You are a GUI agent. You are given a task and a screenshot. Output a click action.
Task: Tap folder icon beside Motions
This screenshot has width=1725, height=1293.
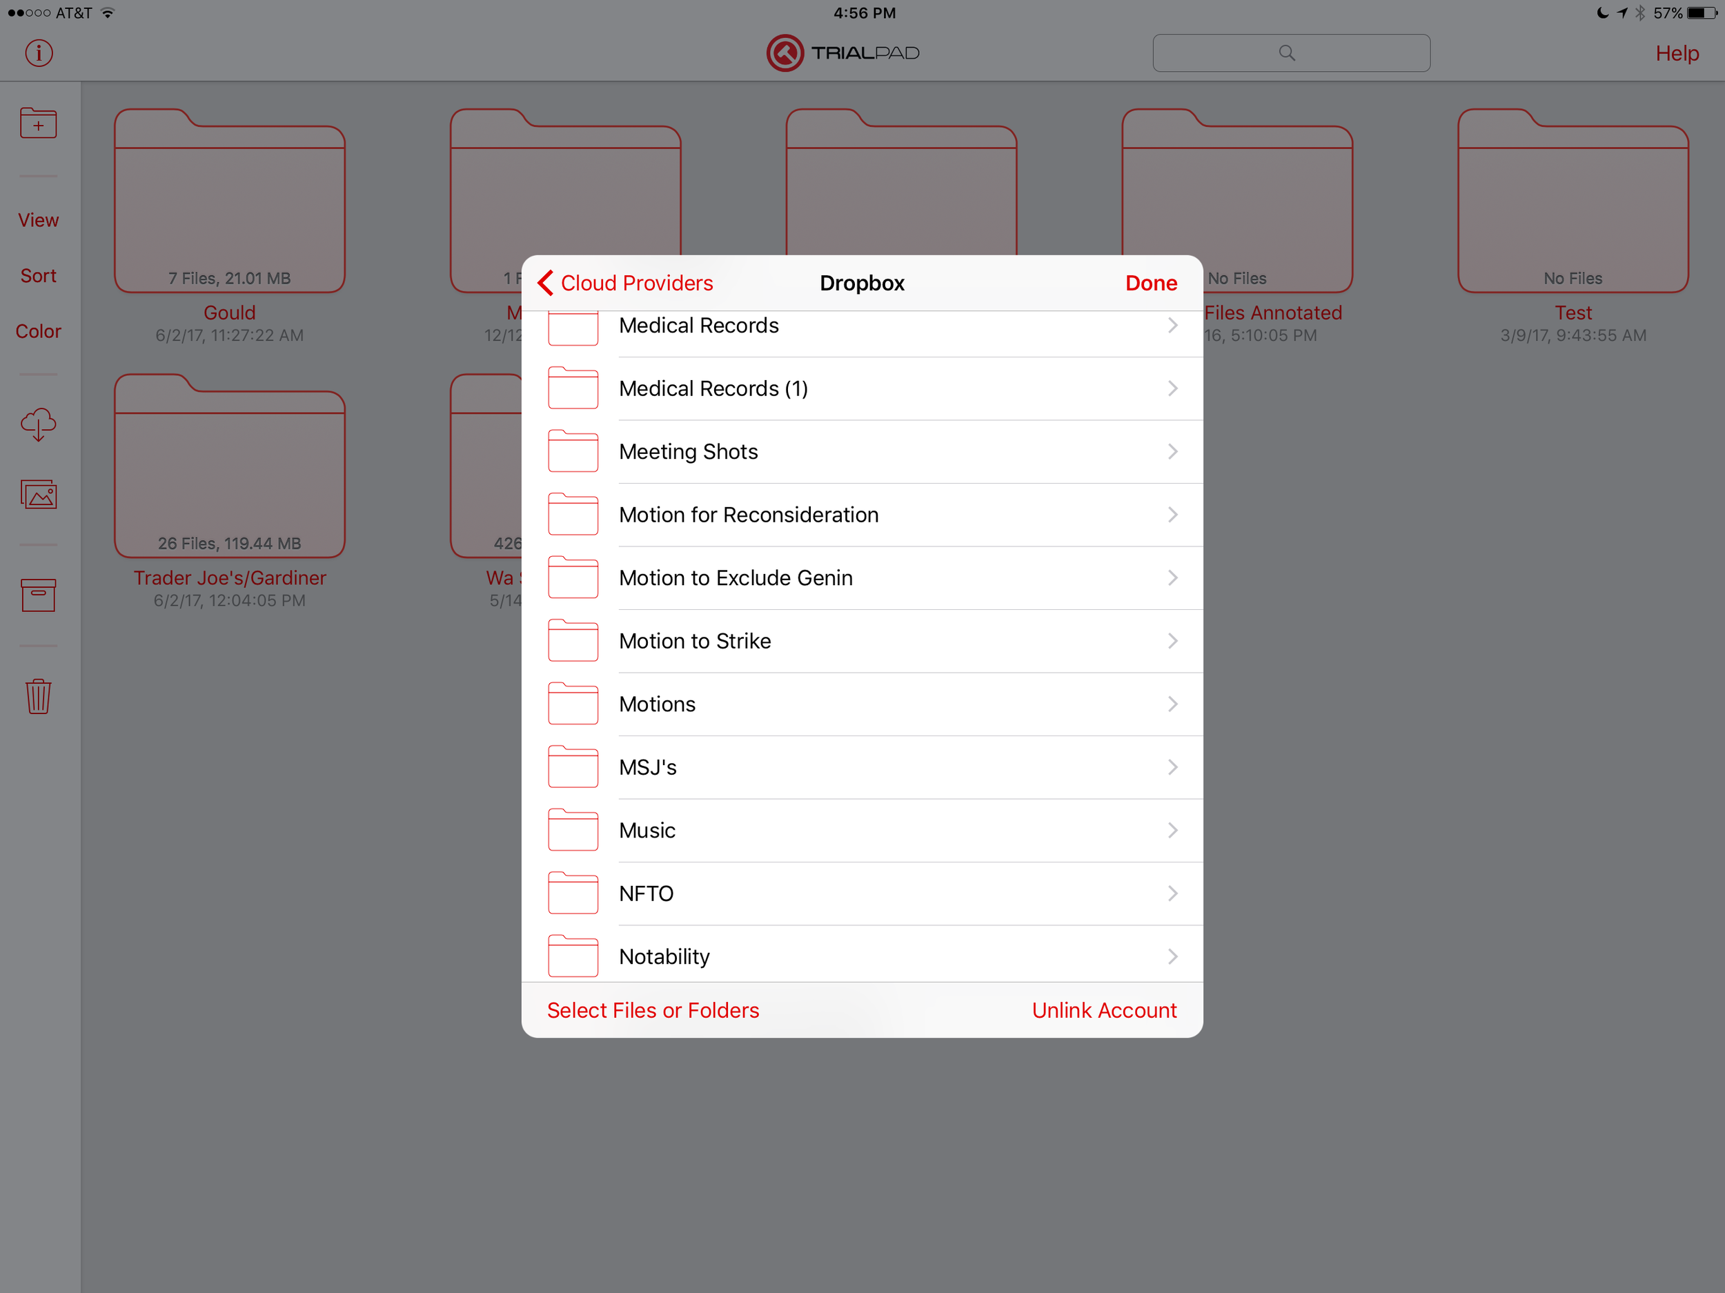(573, 704)
